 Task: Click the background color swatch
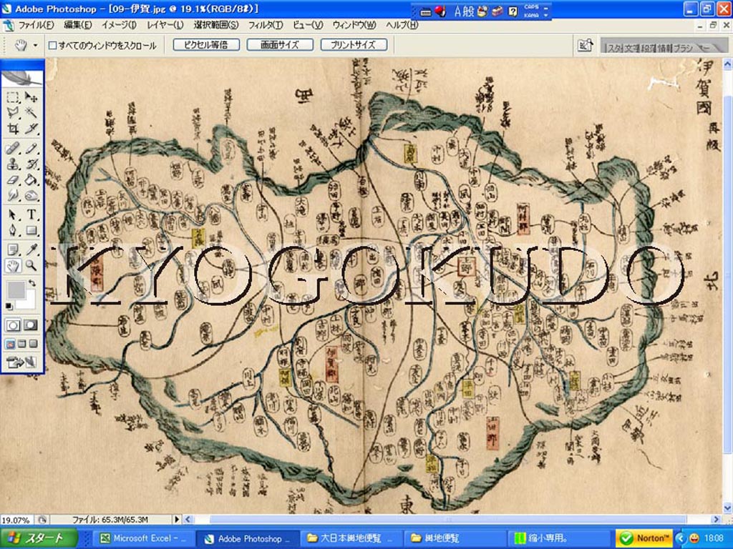tap(29, 302)
